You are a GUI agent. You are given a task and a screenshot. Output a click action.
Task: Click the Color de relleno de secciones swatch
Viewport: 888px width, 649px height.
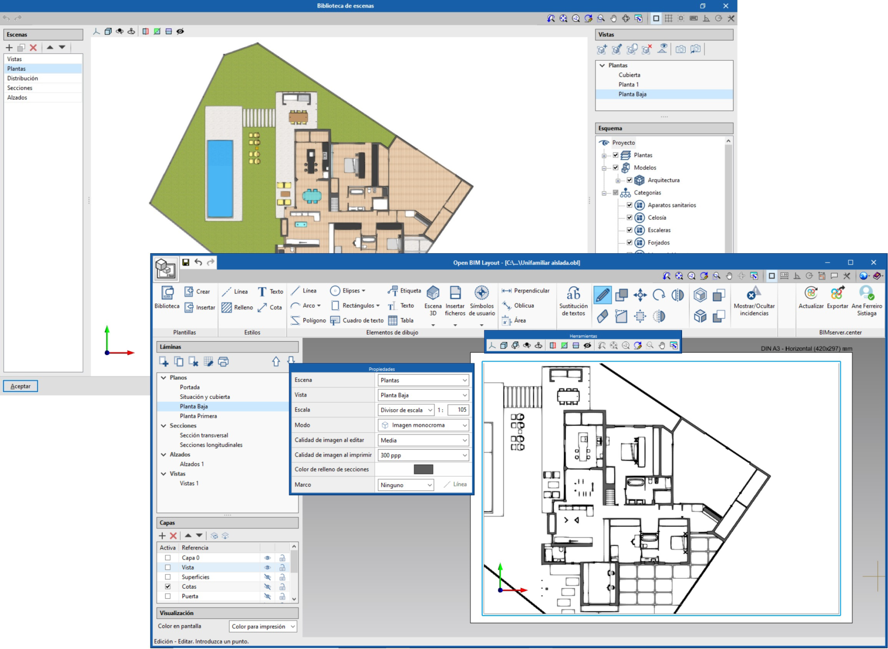pos(424,469)
